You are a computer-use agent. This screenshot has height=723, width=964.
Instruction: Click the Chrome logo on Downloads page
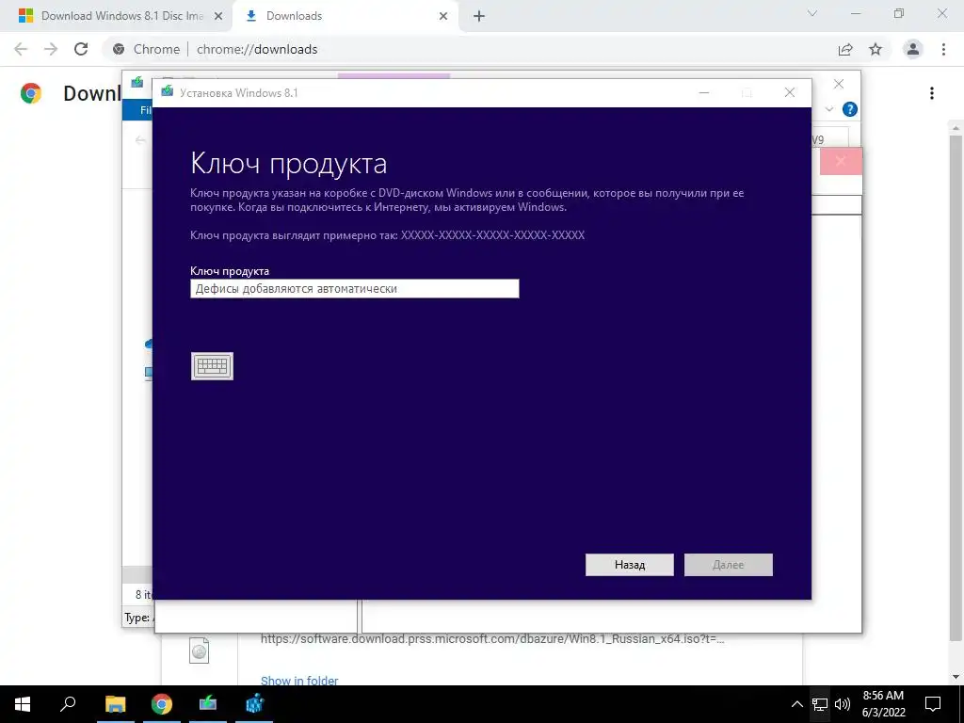tap(31, 93)
